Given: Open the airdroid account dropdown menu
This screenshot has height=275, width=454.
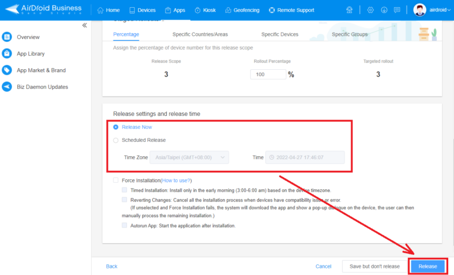Looking at the screenshot, I should [432, 10].
